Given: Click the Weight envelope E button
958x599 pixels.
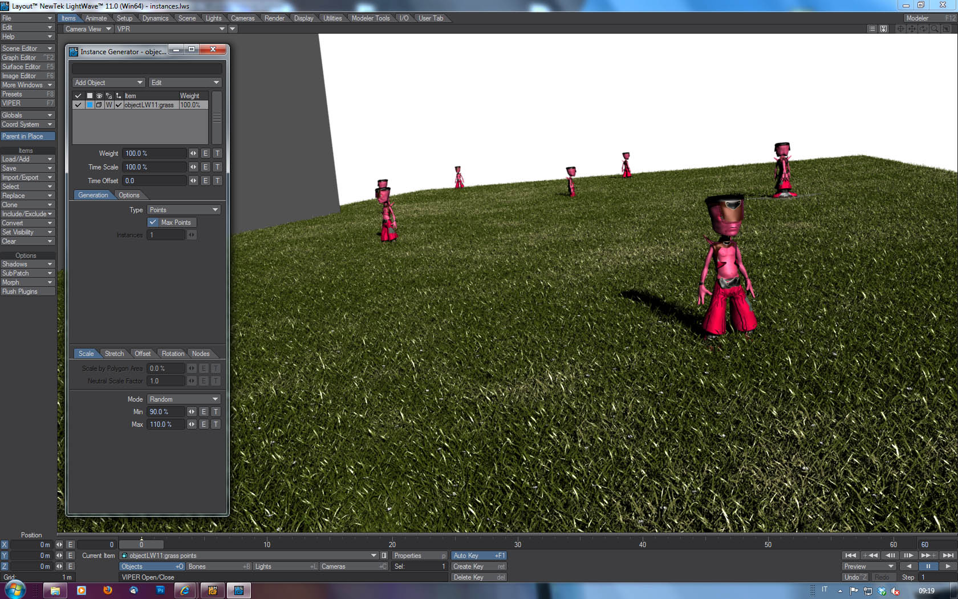Looking at the screenshot, I should click(x=205, y=153).
